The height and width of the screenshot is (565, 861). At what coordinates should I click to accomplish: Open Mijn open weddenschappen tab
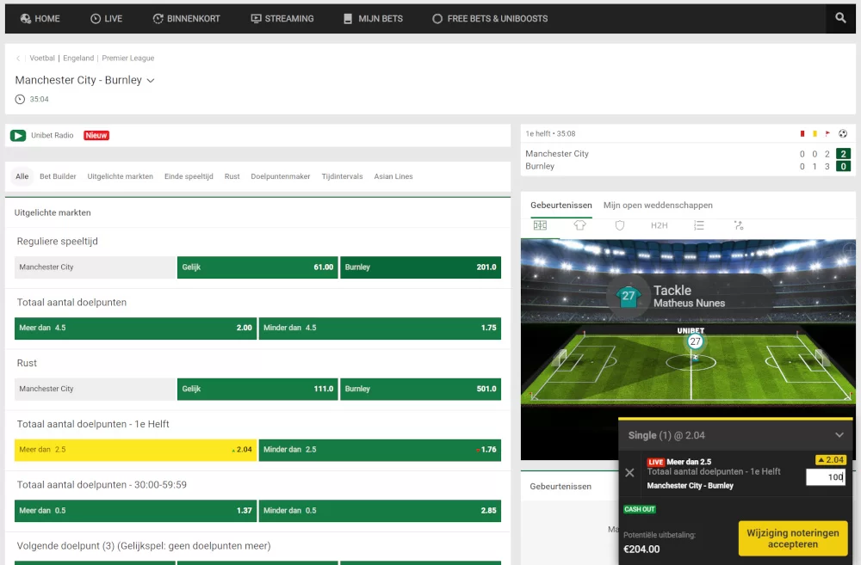[x=658, y=206]
